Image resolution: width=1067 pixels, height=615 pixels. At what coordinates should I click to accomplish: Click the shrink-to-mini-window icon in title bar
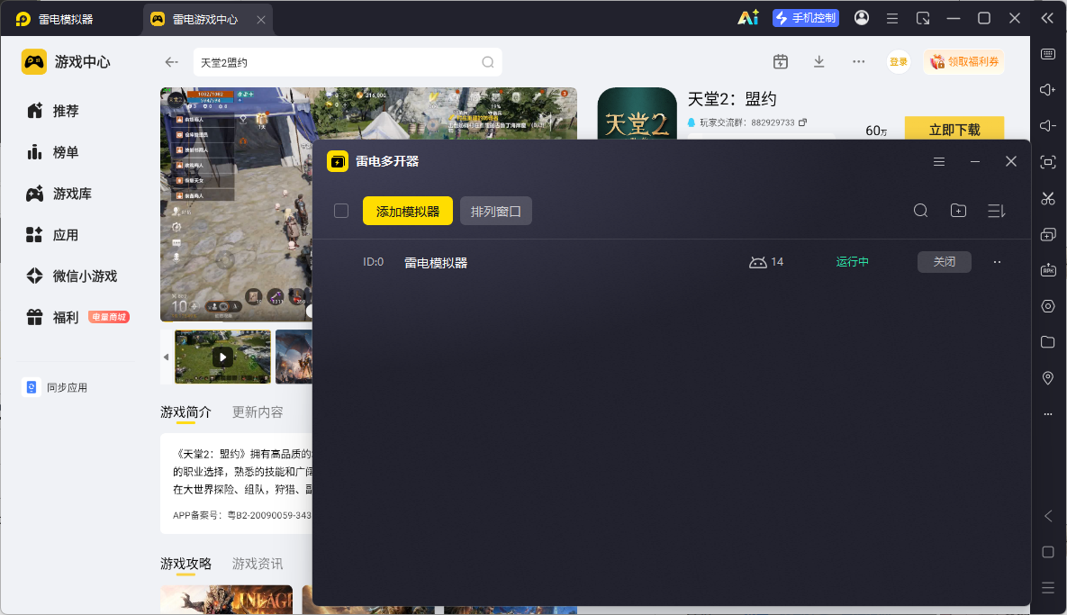[x=923, y=18]
